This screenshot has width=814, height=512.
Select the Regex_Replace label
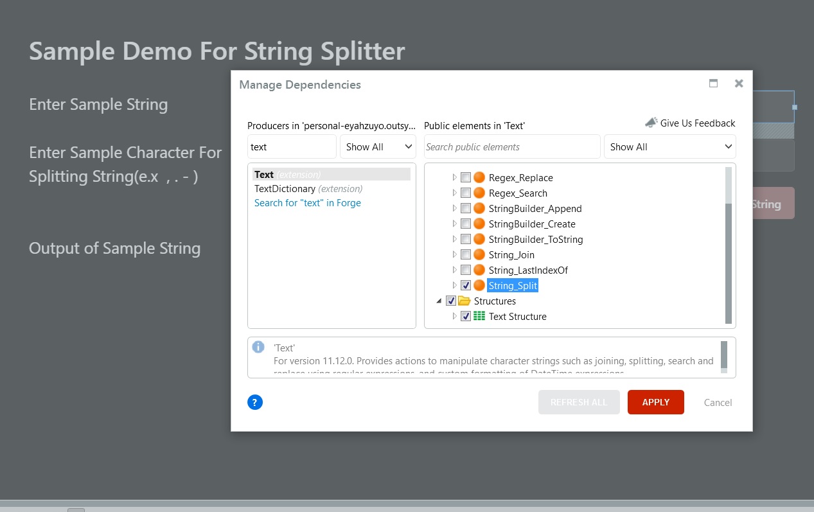tap(521, 177)
